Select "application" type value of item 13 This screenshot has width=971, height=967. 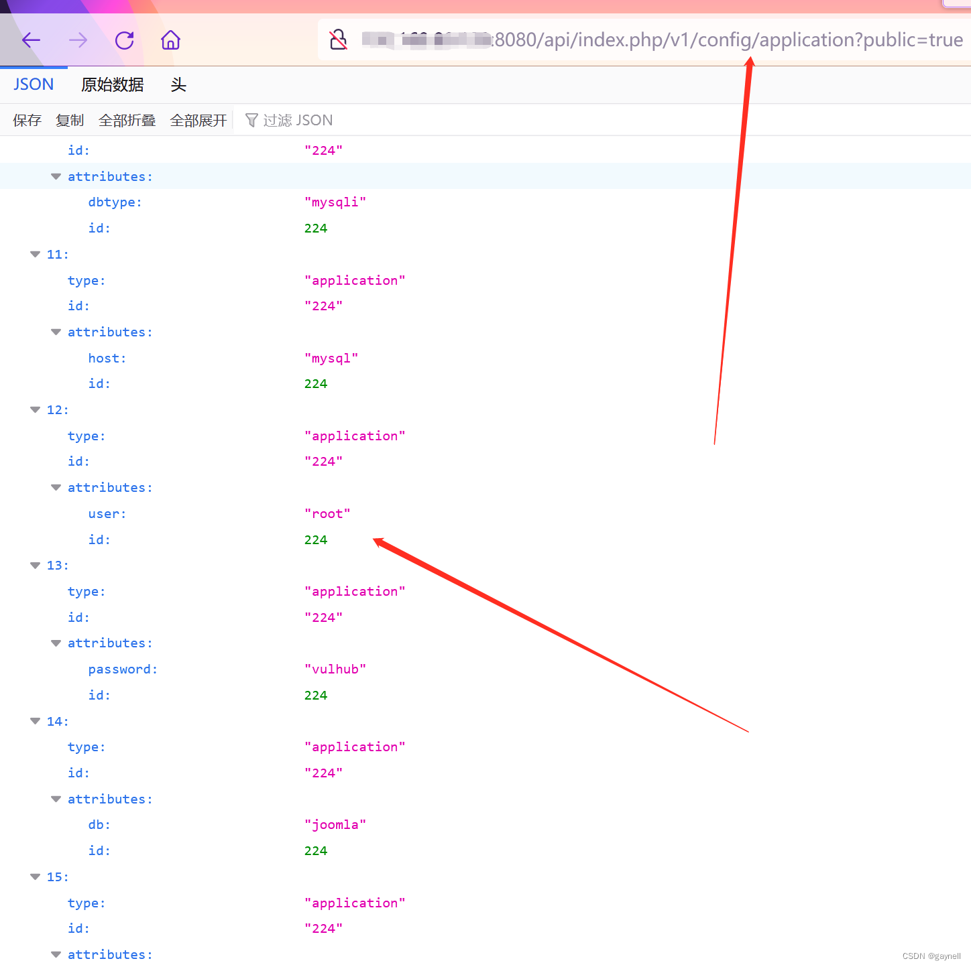click(355, 591)
